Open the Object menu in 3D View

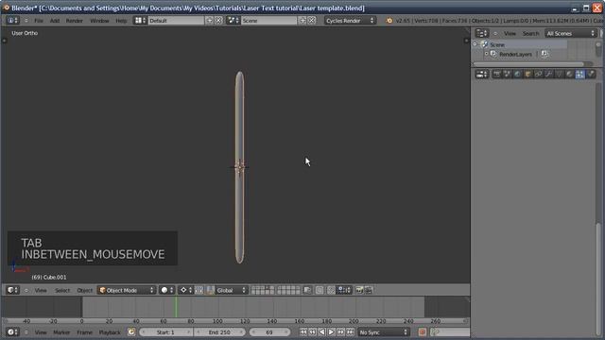pos(84,290)
